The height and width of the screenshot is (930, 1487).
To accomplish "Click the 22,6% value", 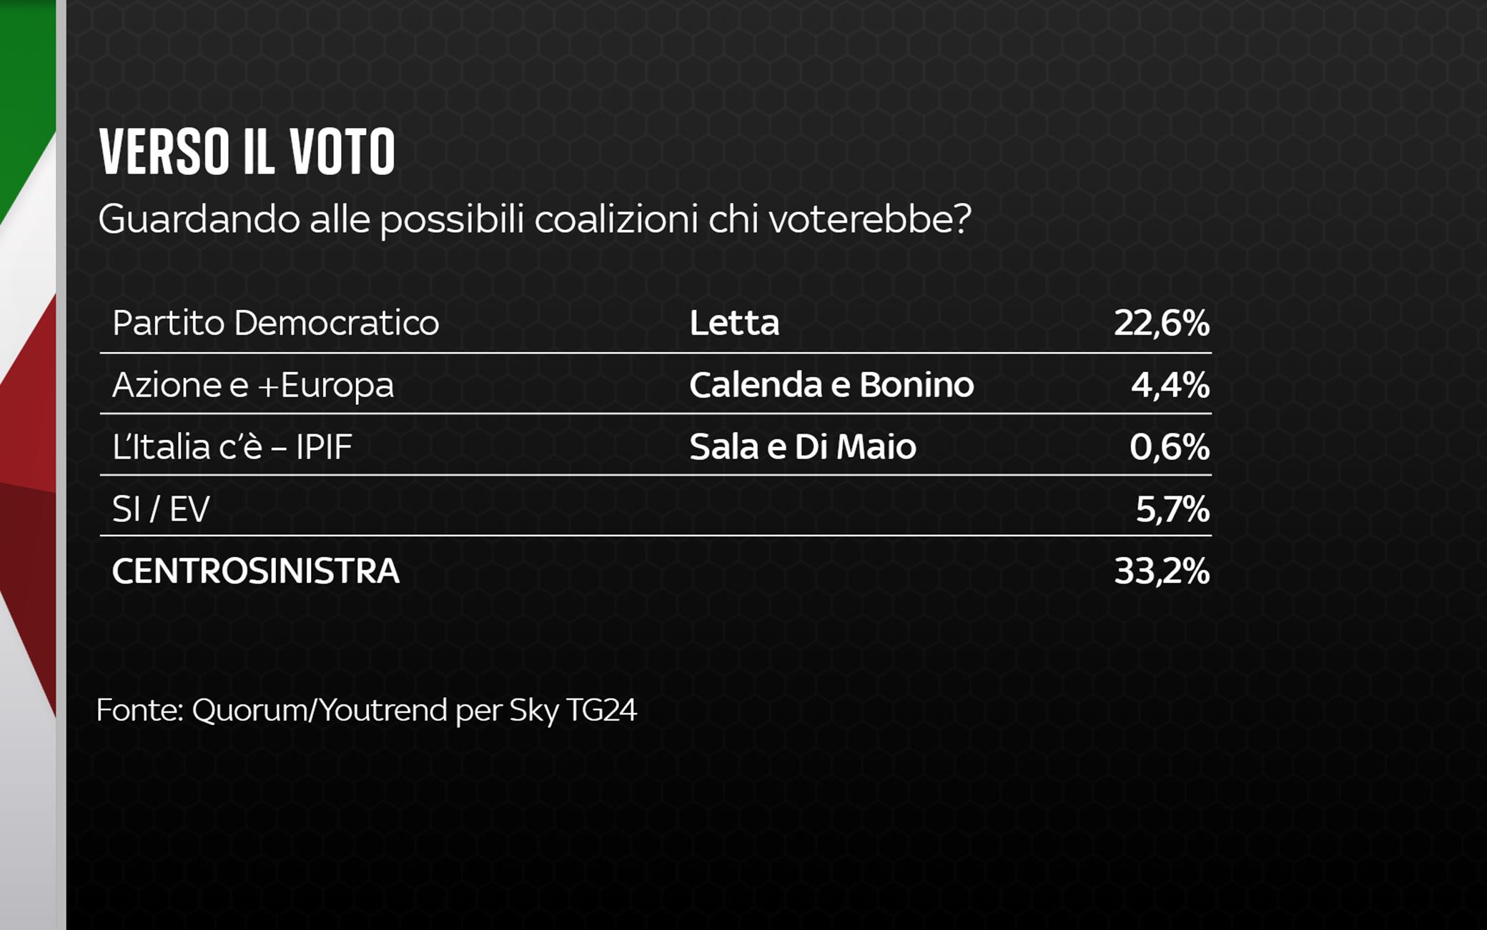I will pos(1162,323).
